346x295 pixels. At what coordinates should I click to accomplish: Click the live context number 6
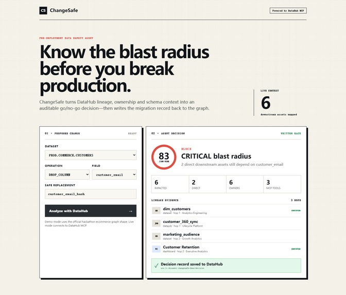click(x=266, y=103)
